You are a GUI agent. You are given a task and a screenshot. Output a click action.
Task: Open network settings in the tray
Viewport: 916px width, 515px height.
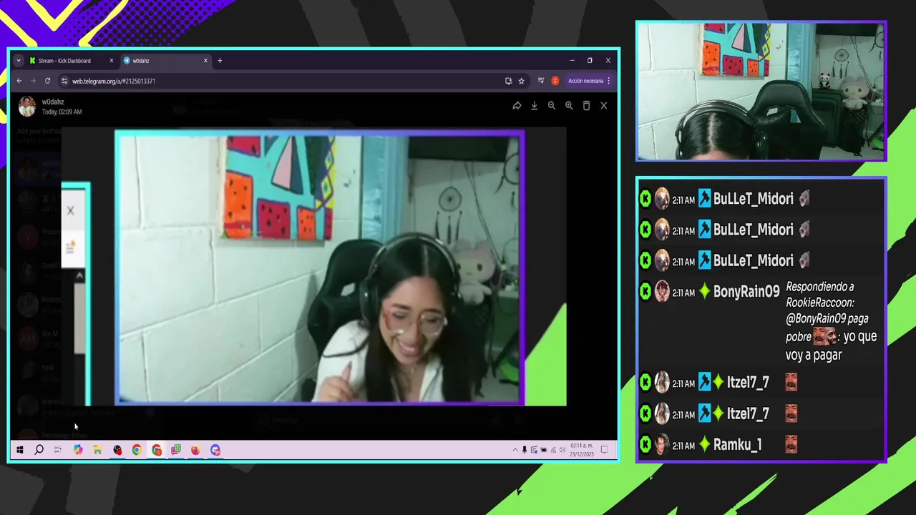pos(552,450)
